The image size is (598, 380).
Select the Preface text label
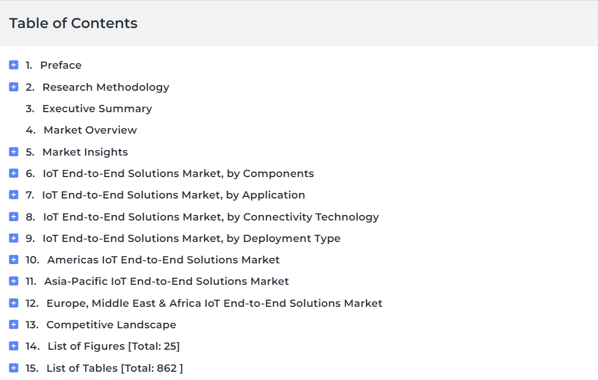pyautogui.click(x=61, y=65)
